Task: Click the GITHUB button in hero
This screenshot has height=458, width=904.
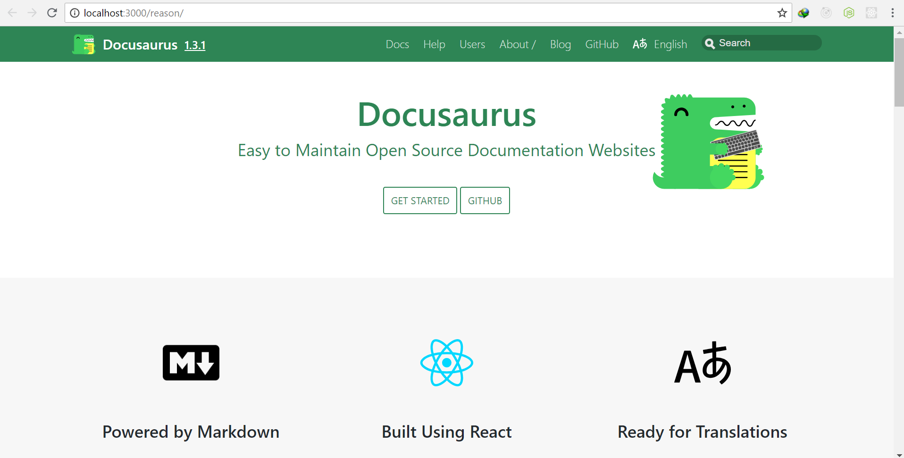Action: (x=485, y=200)
